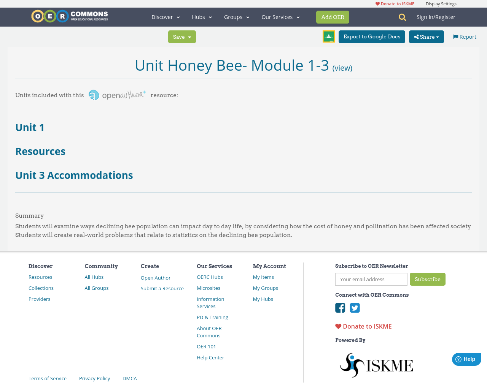Click the heart icon beside Donate to ISKME
This screenshot has height=389, width=487.
(x=338, y=326)
